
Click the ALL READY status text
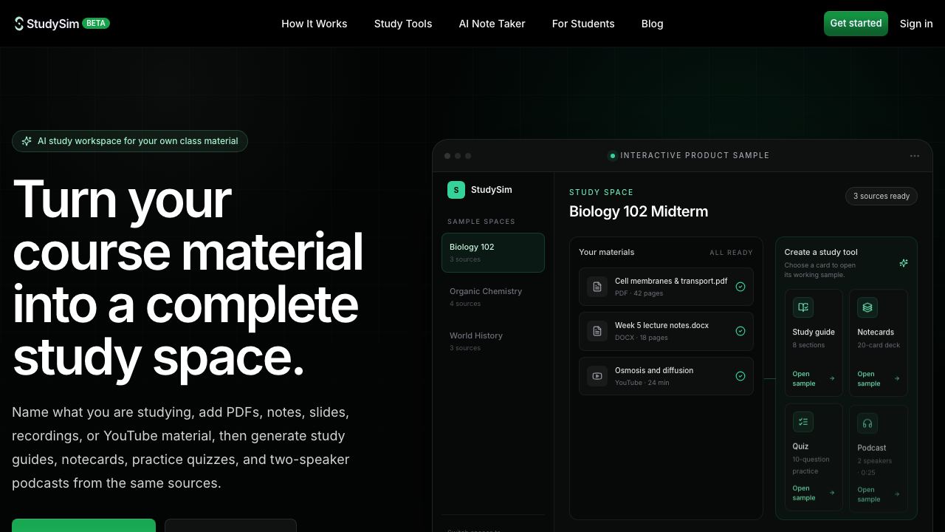pos(732,253)
